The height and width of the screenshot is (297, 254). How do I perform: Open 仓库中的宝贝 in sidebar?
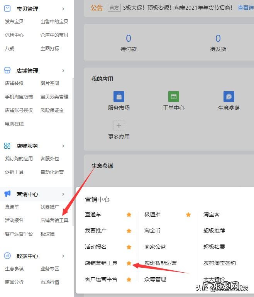pyautogui.click(x=54, y=35)
